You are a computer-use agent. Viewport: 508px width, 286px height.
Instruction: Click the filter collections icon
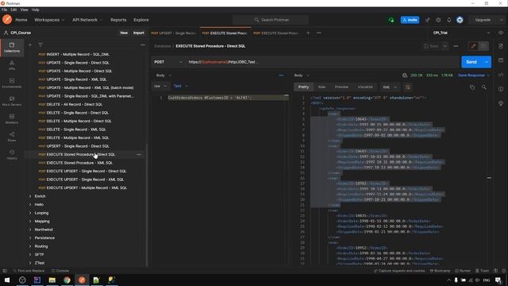pos(40,44)
